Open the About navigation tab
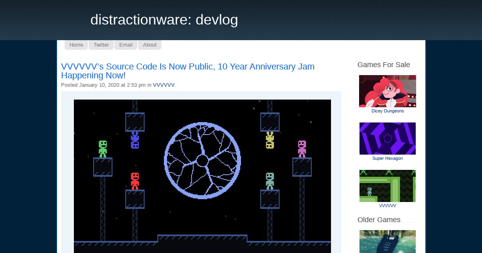Screen dimensions: 482x253 tap(150, 45)
